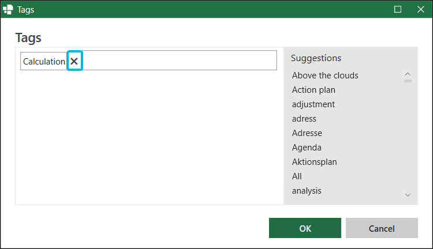Select the "Above the clouds" suggestion
Viewport: 433px width, 249px height.
coord(325,76)
